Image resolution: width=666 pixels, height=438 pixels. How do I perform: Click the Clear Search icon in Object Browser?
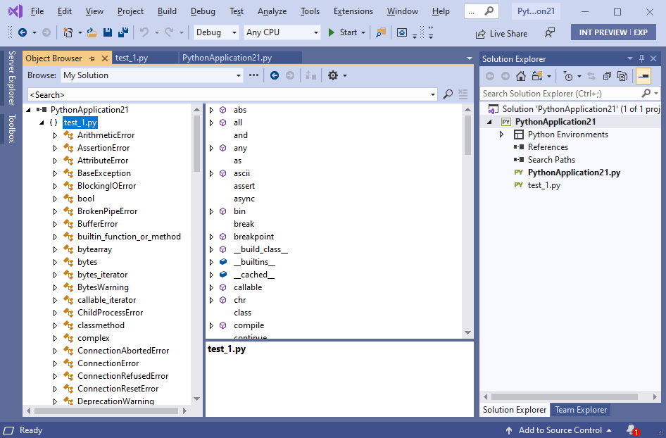[x=463, y=94]
